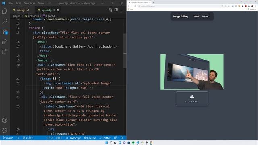
Task: Open the Run and Debug view
Action: (x=4, y=41)
